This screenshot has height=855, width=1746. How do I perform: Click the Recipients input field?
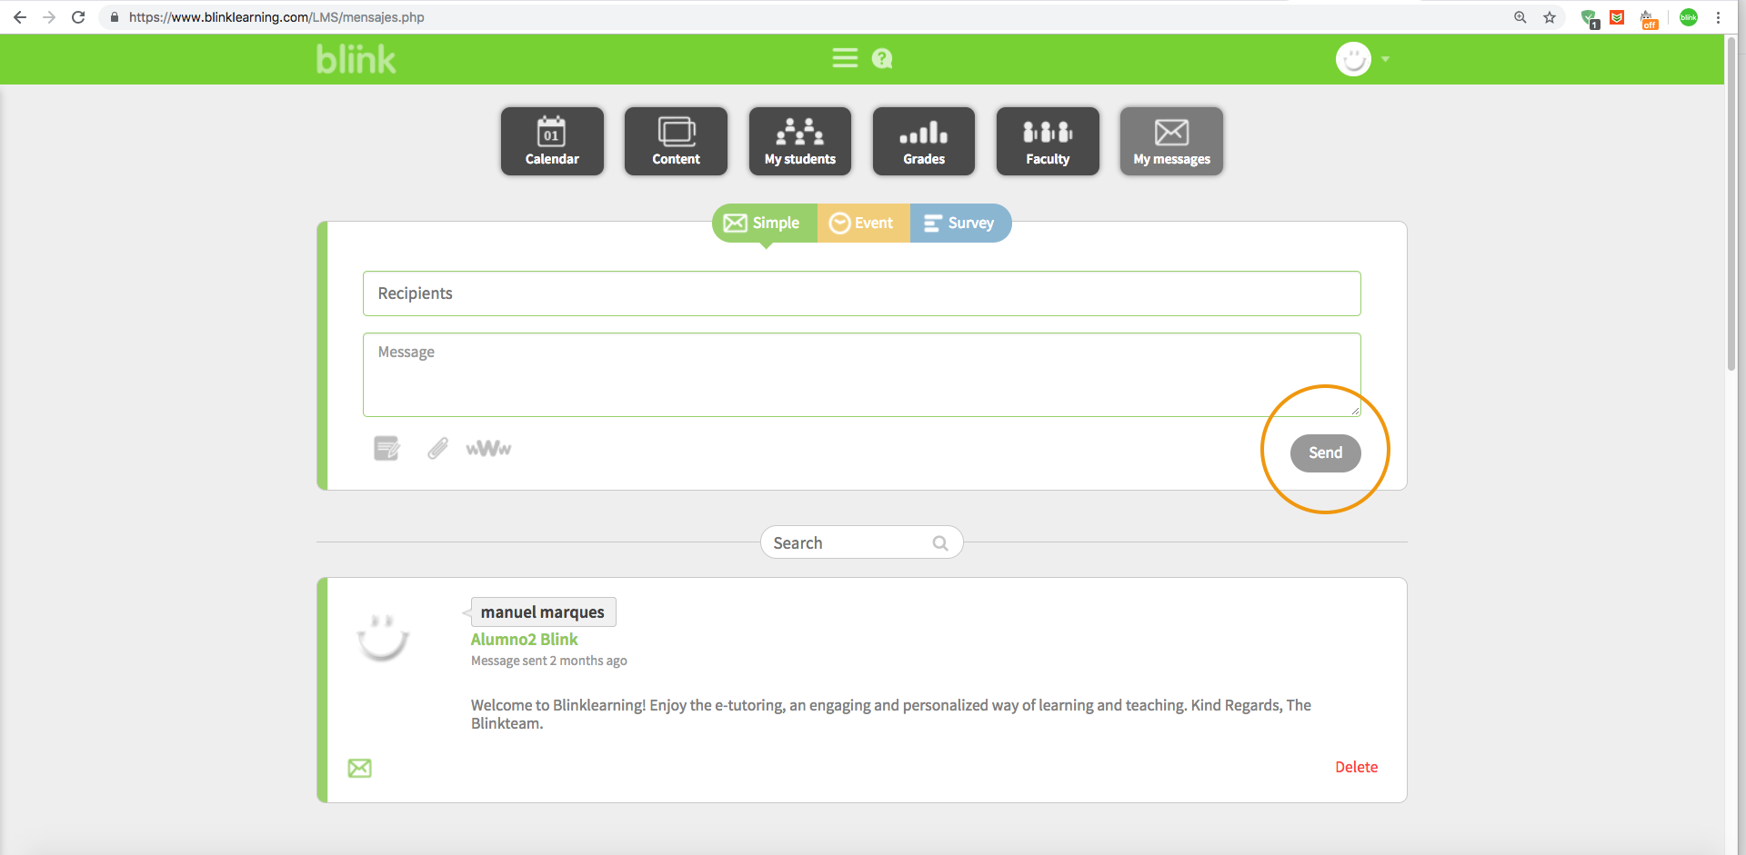click(861, 293)
